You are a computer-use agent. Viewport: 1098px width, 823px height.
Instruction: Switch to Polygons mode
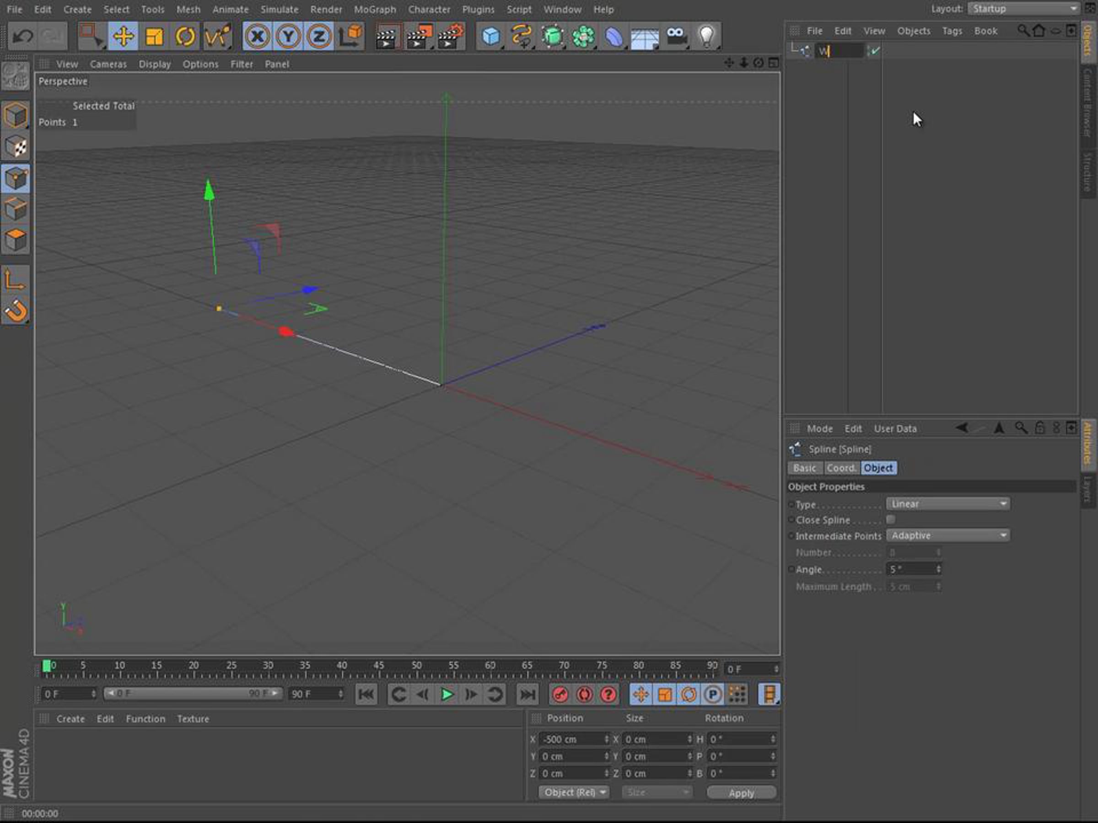click(x=16, y=240)
